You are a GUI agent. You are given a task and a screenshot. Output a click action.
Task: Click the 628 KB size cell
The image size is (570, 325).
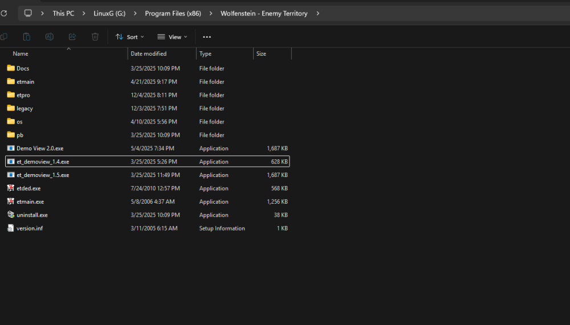[279, 162]
